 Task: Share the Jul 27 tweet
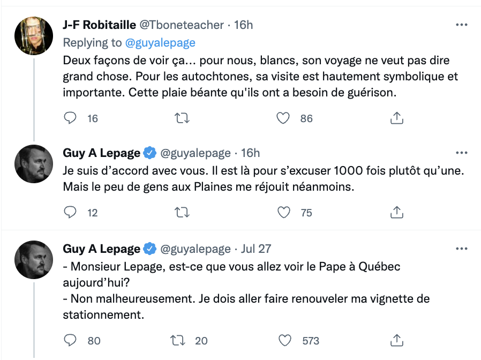[396, 340]
